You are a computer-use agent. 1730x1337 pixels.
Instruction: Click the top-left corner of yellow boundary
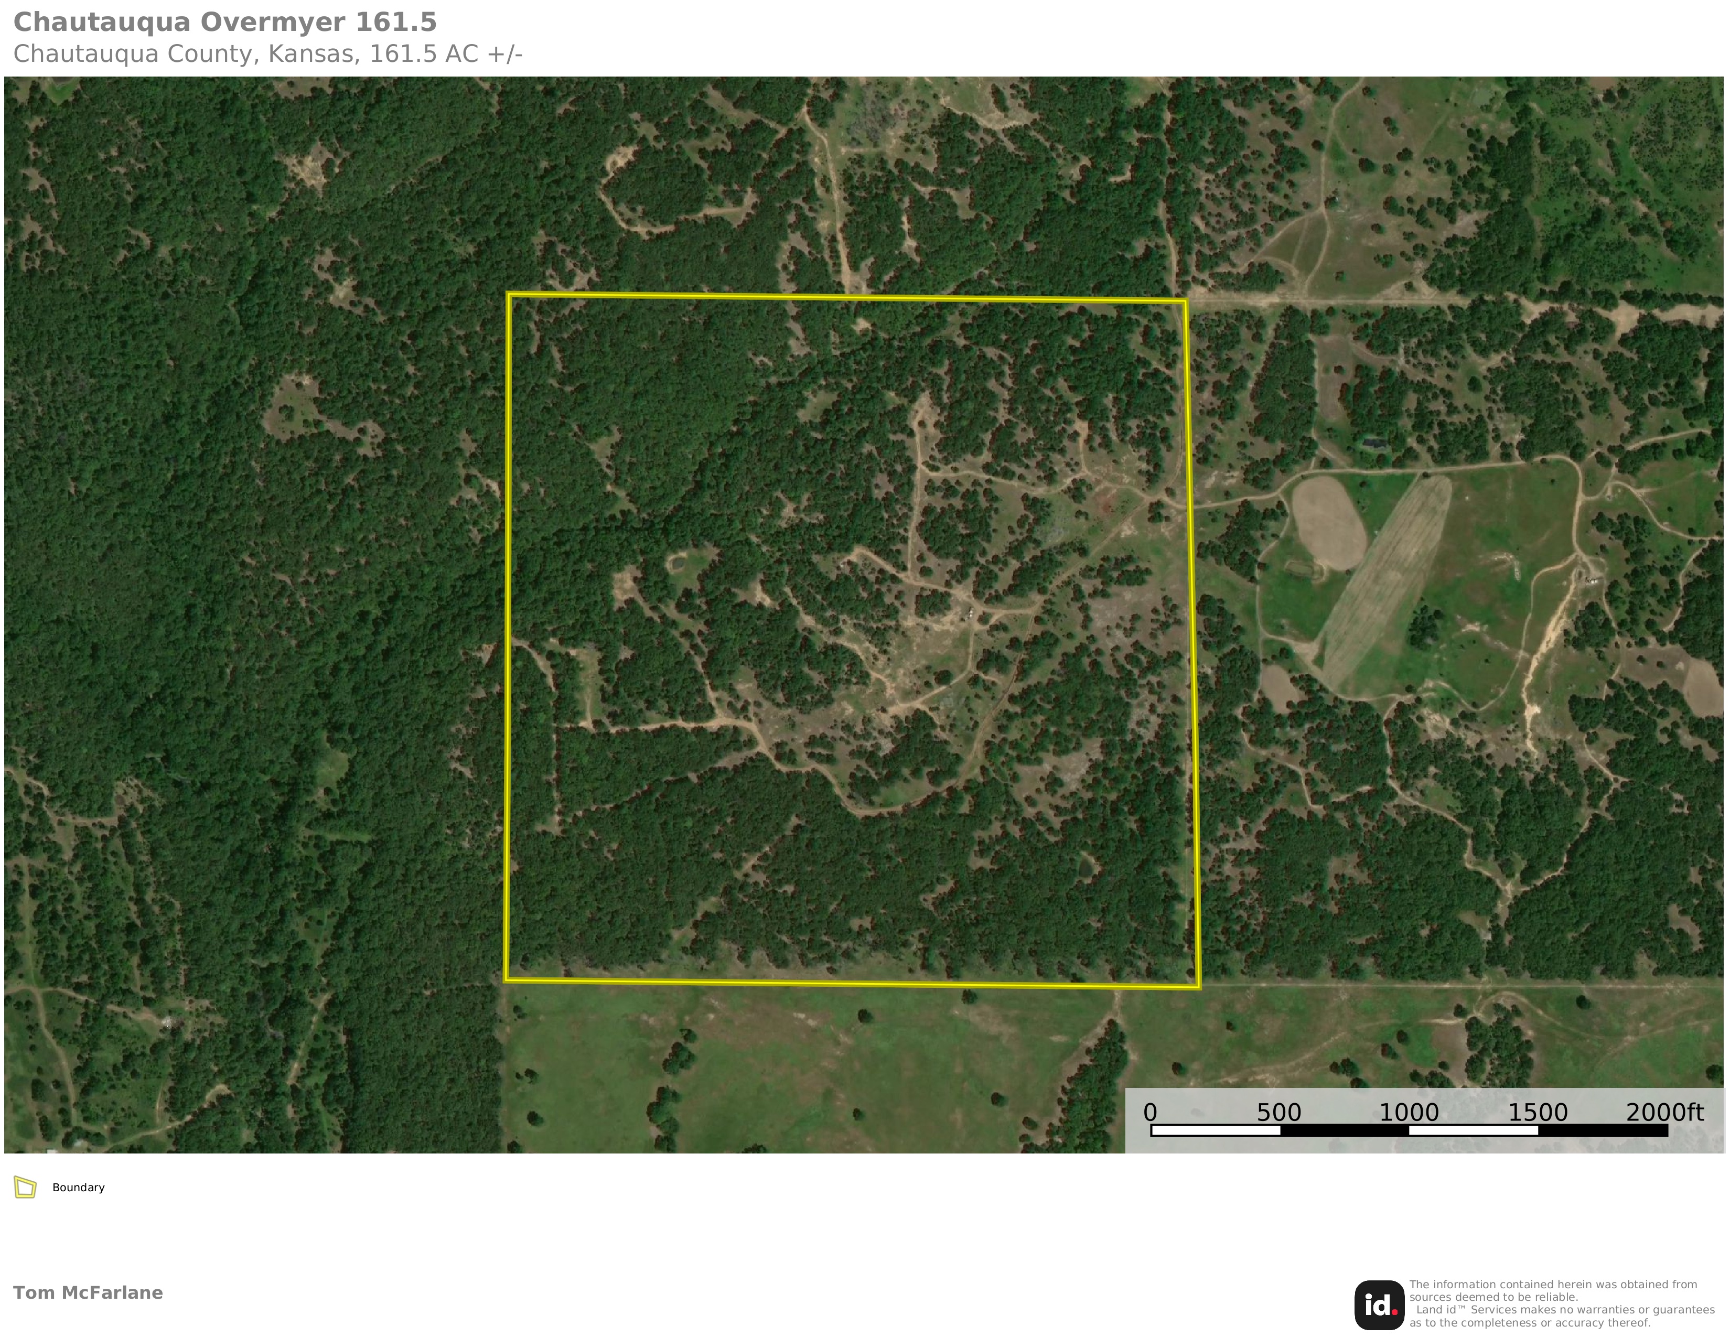tap(509, 295)
